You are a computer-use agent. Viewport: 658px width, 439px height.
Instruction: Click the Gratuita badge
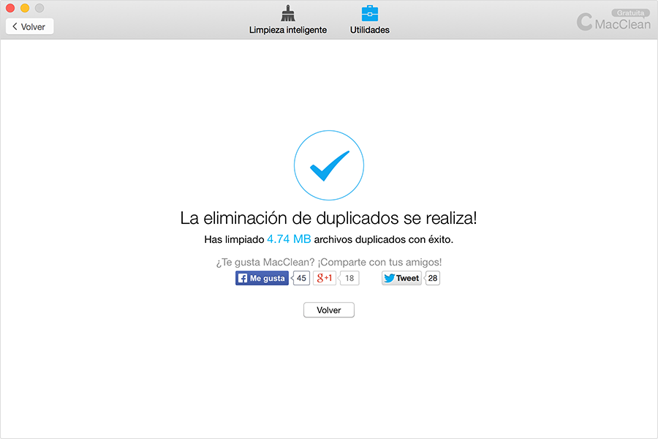[629, 12]
